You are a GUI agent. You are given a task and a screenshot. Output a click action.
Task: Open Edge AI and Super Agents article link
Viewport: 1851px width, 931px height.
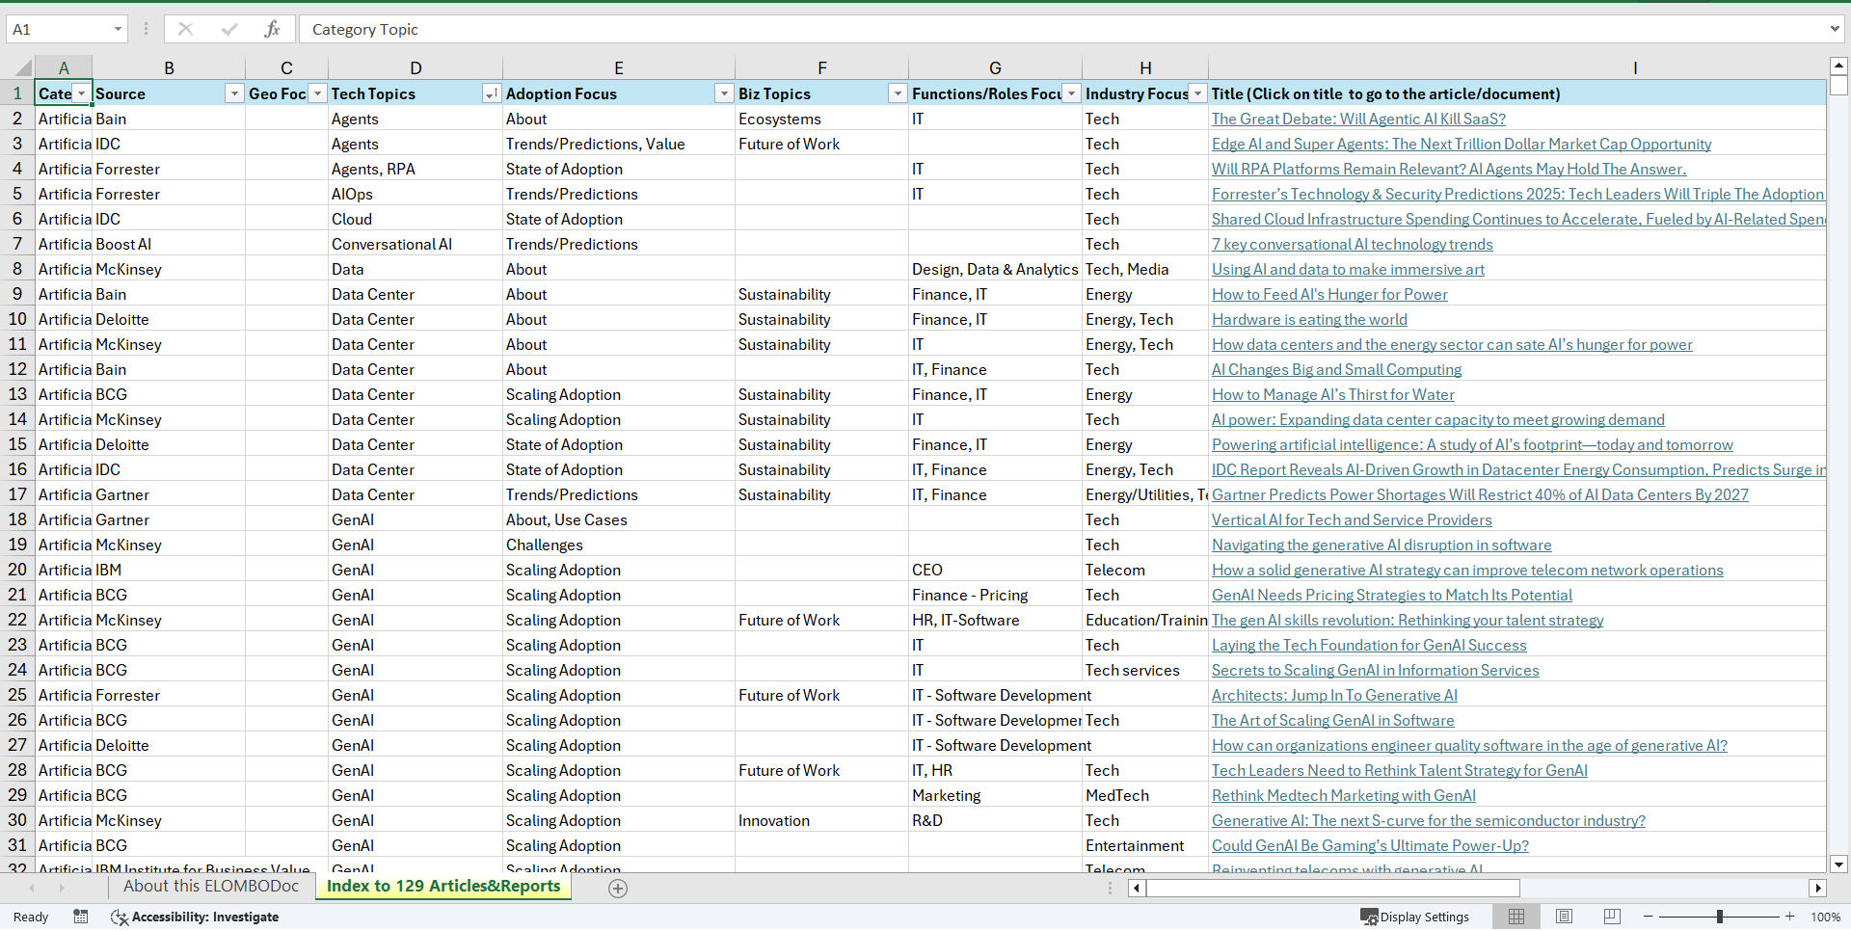(1462, 144)
